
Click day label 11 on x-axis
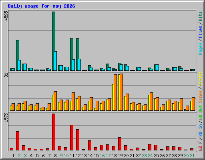point(72,156)
